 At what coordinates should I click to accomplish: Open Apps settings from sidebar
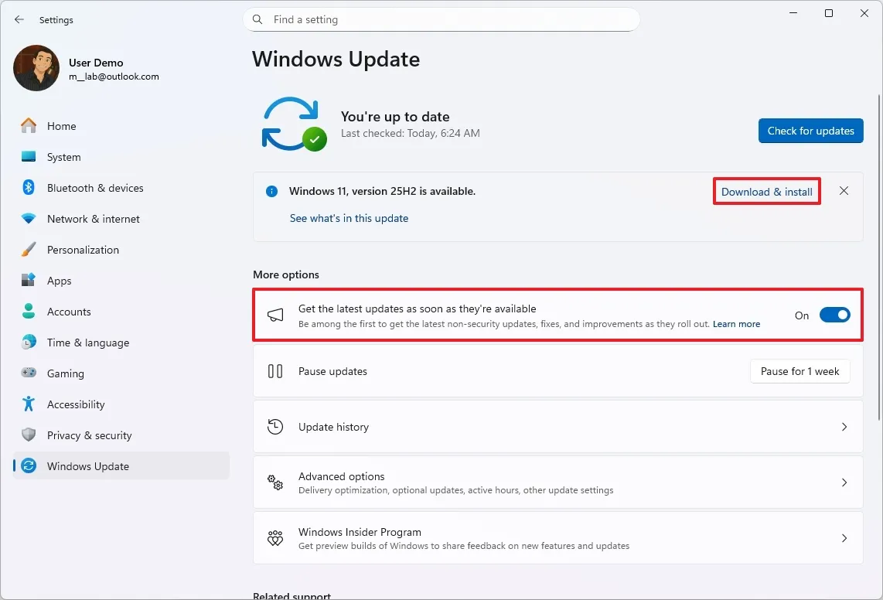click(28, 281)
